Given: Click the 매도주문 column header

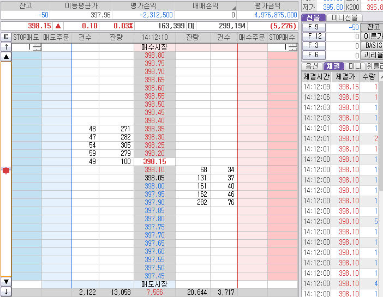Looking at the screenshot, I should (57, 37).
